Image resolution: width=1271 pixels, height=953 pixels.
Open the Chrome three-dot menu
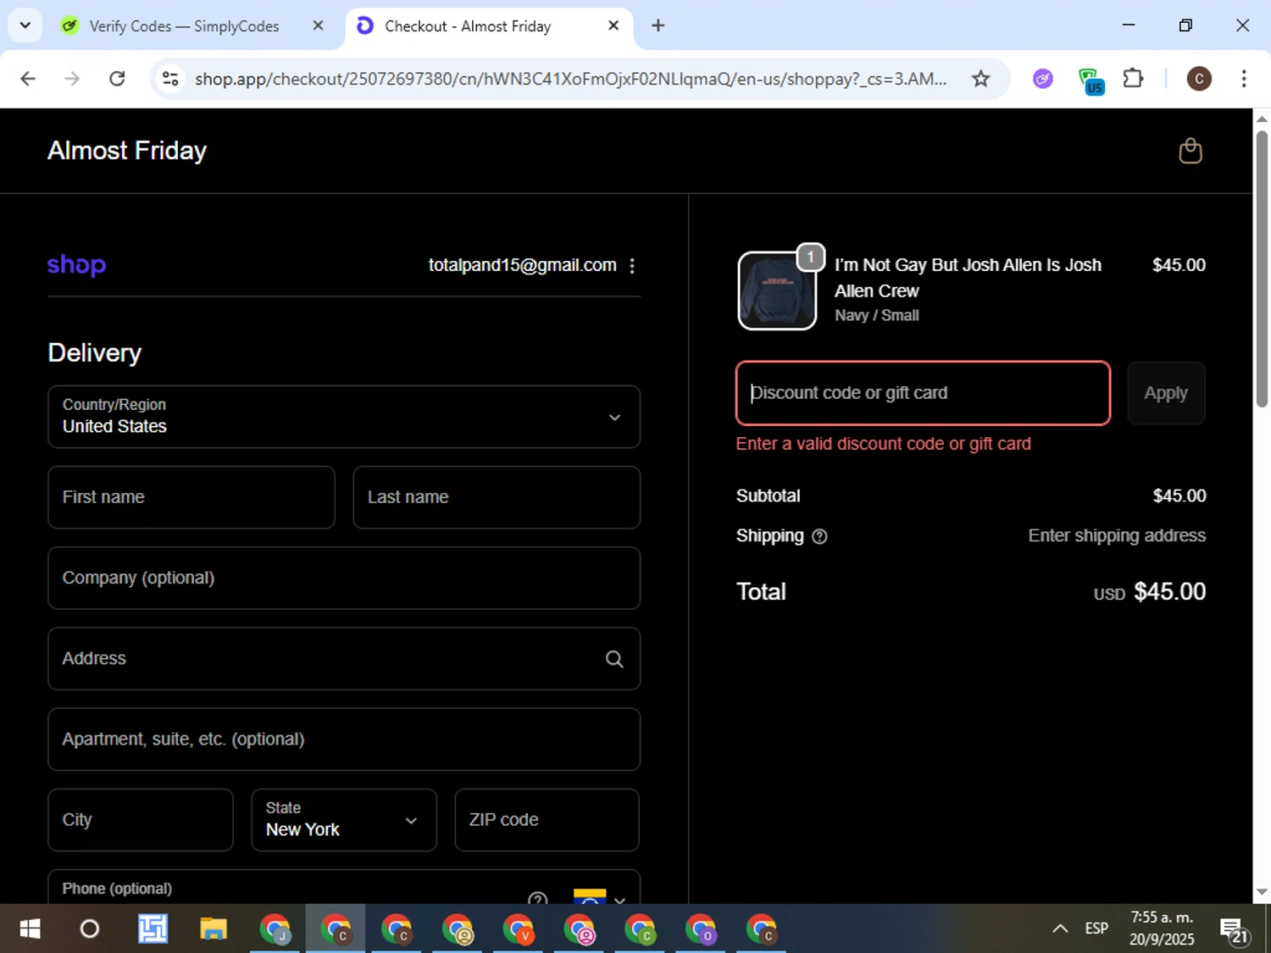(x=1243, y=79)
